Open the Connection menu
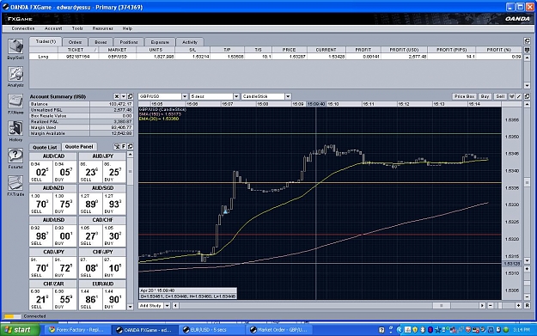Screen dimensions: 537x336 [23, 28]
